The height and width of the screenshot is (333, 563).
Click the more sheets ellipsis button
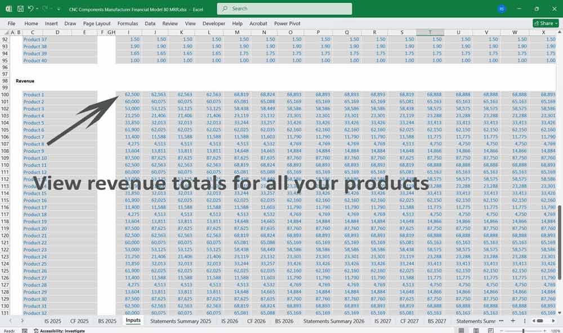501,321
